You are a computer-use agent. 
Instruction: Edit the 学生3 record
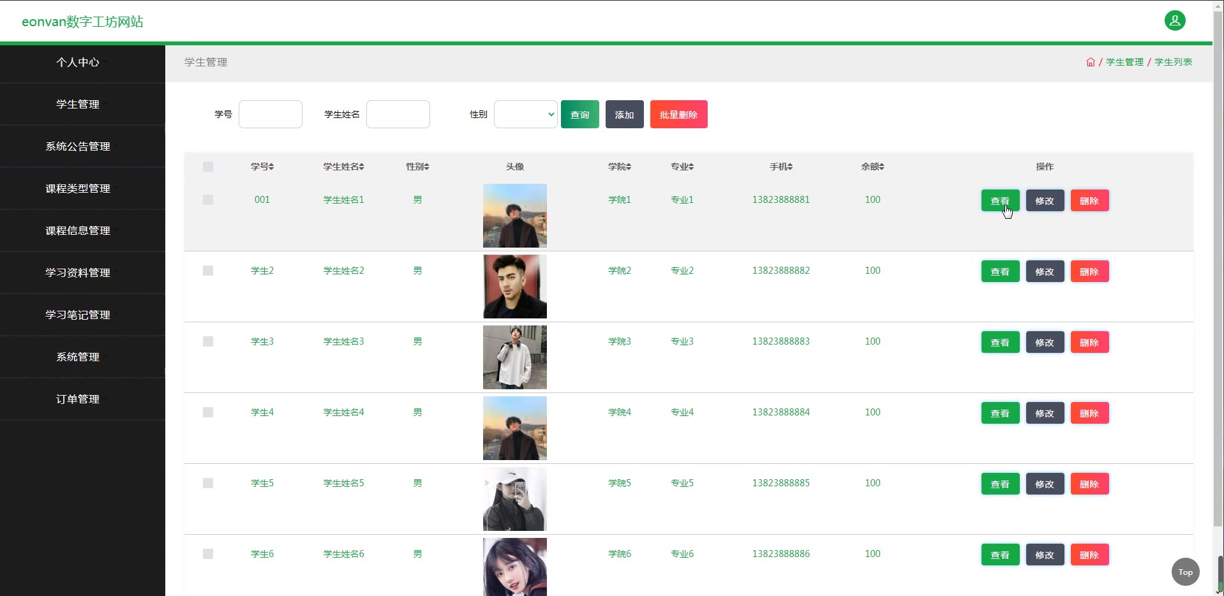(1045, 342)
